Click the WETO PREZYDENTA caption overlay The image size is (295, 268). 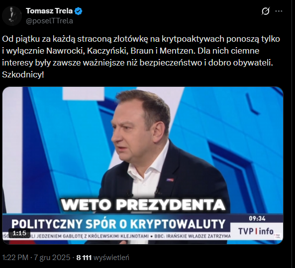click(143, 204)
